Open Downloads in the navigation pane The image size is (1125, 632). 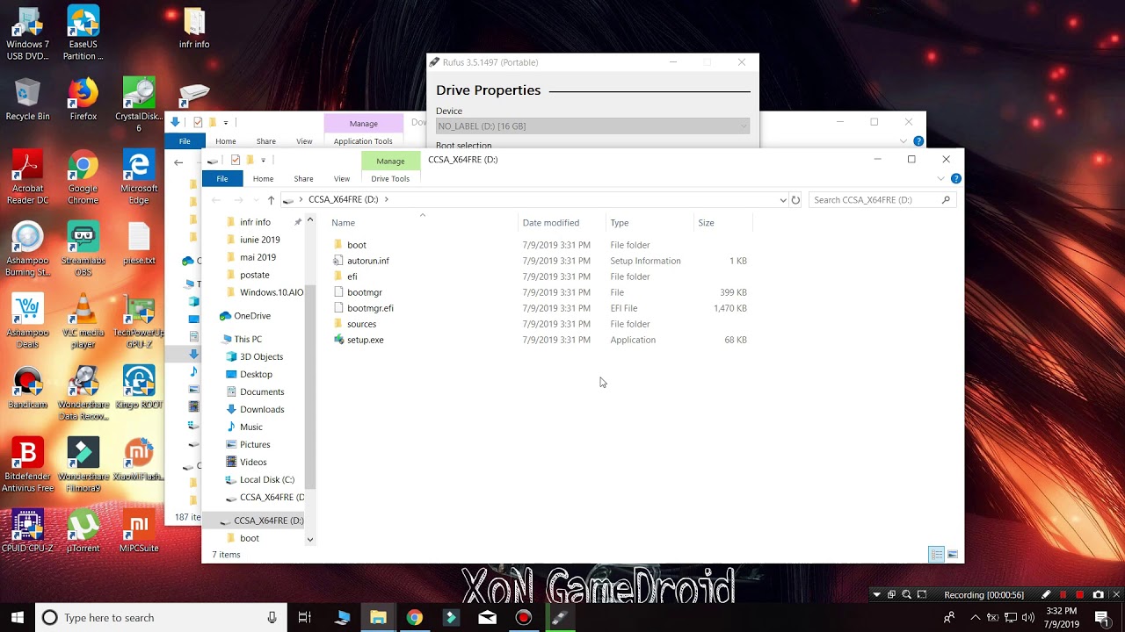pyautogui.click(x=261, y=409)
